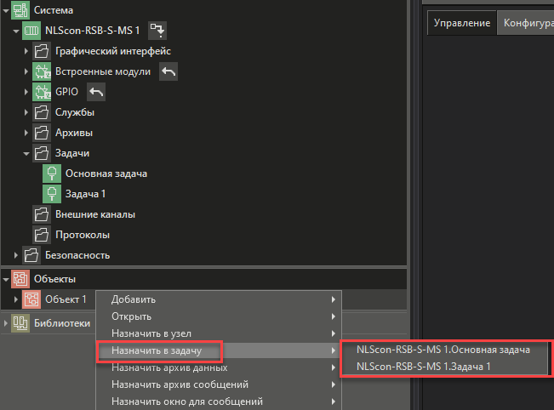Choose Назначить архив сообщений menu entry
Screen dimensions: 554x410
219,384
